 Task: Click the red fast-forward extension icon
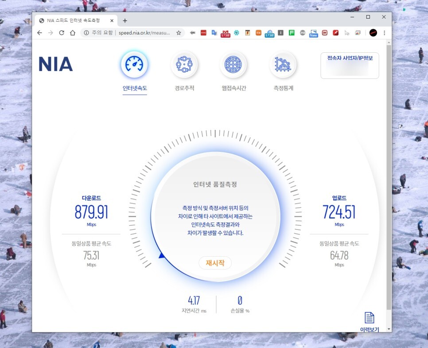pyautogui.click(x=325, y=33)
